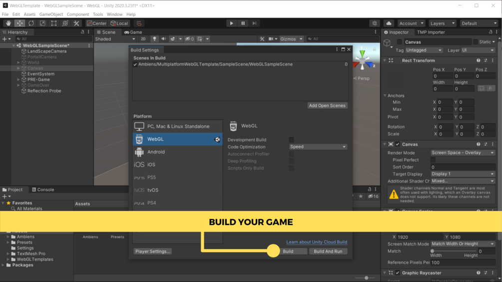Open the Window menu

click(114, 14)
